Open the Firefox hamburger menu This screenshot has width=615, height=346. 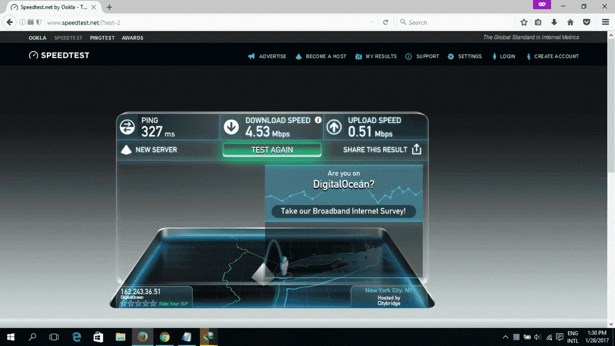click(606, 23)
